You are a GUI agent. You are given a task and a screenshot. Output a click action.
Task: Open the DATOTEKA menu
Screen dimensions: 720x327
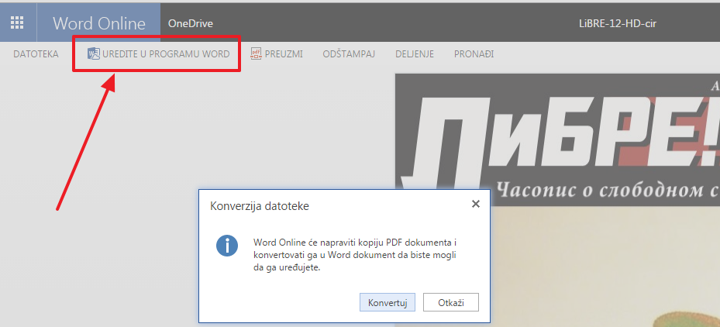[36, 54]
